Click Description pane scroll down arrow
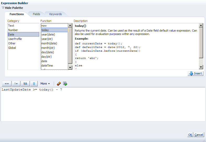This screenshot has height=142, width=206. 201,67
